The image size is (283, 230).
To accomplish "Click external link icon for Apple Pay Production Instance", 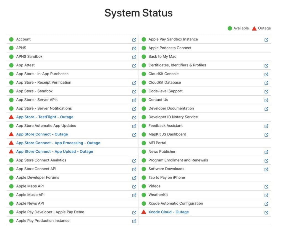I will pyautogui.click(x=134, y=221).
